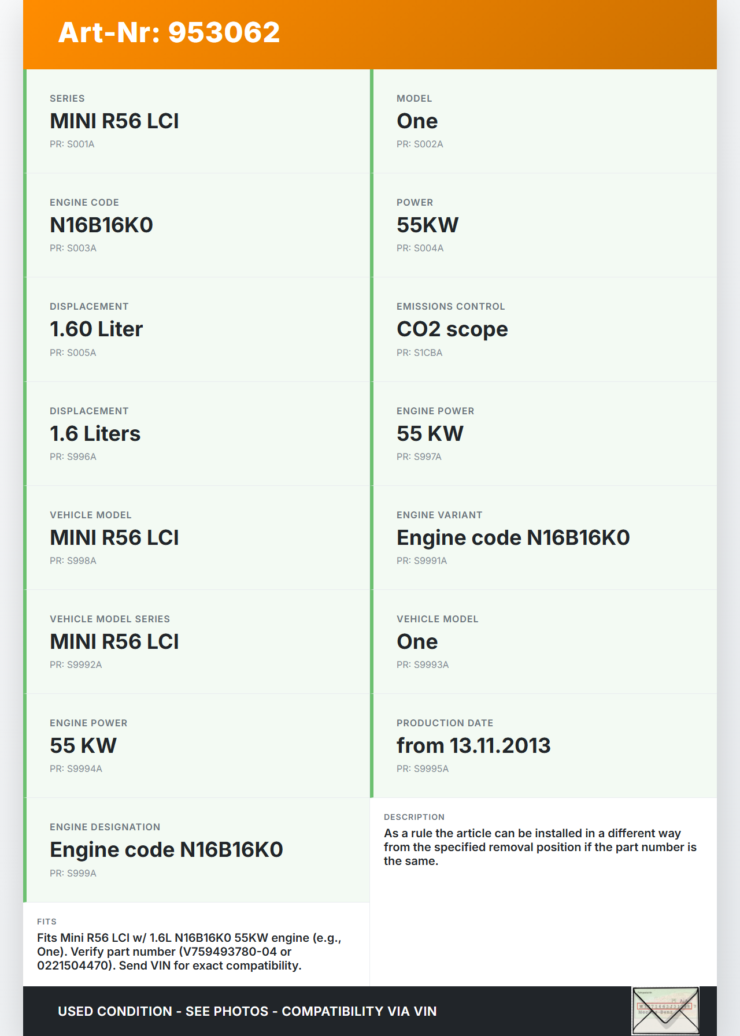
Task: Click the Fits compatibility paragraph
Action: pos(189,952)
